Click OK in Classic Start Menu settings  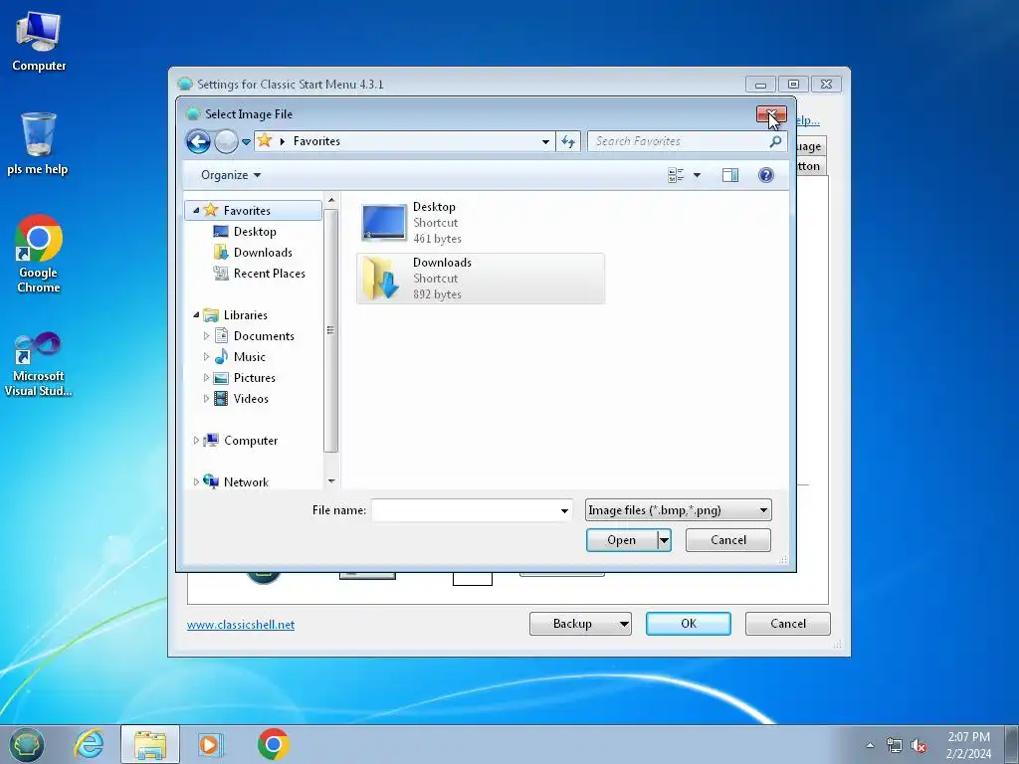point(689,624)
